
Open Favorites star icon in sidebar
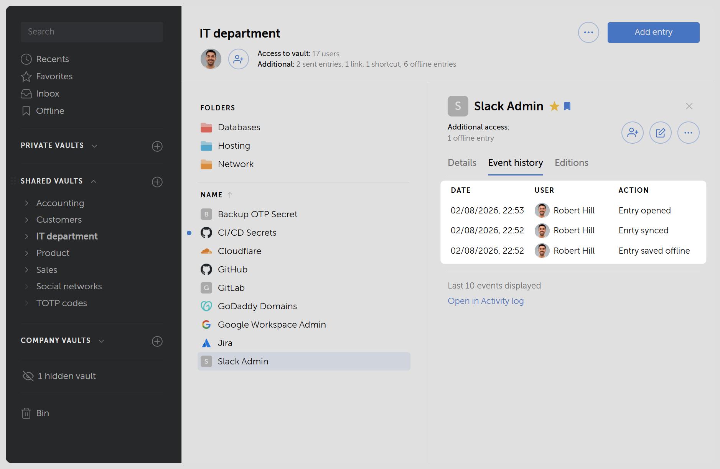26,77
